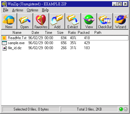130x114 pixels.
Task: Sort list by Packed column header
Action: pos(84,33)
